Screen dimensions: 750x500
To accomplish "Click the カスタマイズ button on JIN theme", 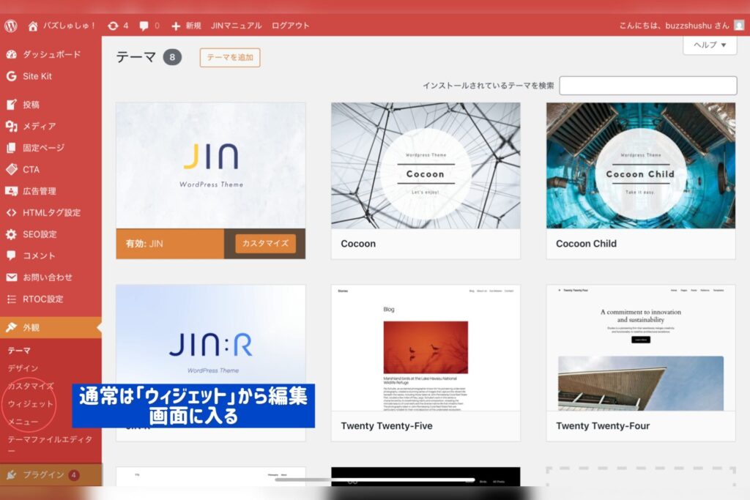I will [x=265, y=243].
